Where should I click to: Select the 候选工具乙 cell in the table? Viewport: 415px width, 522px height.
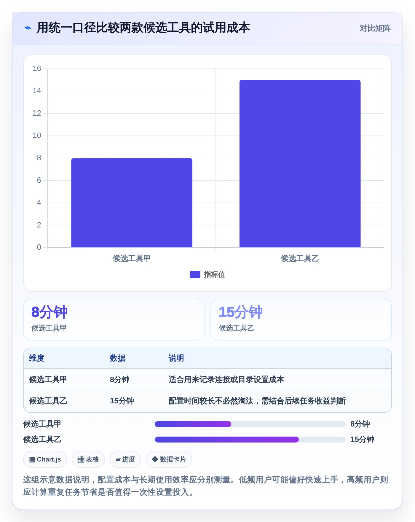click(48, 401)
